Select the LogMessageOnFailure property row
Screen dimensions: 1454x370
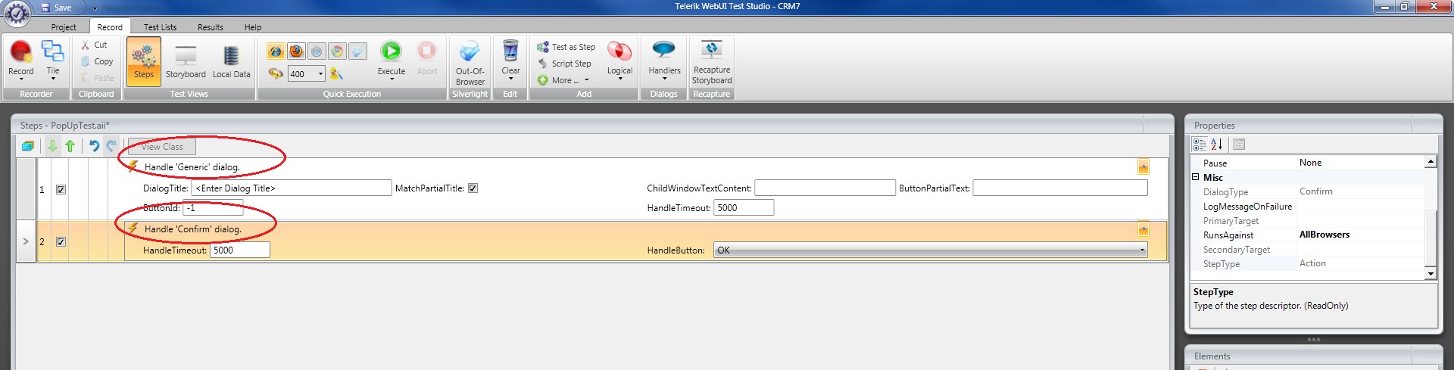(x=1308, y=206)
